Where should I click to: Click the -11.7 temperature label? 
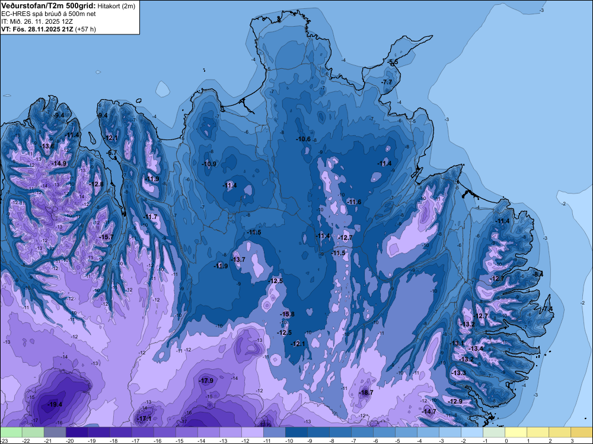point(150,217)
